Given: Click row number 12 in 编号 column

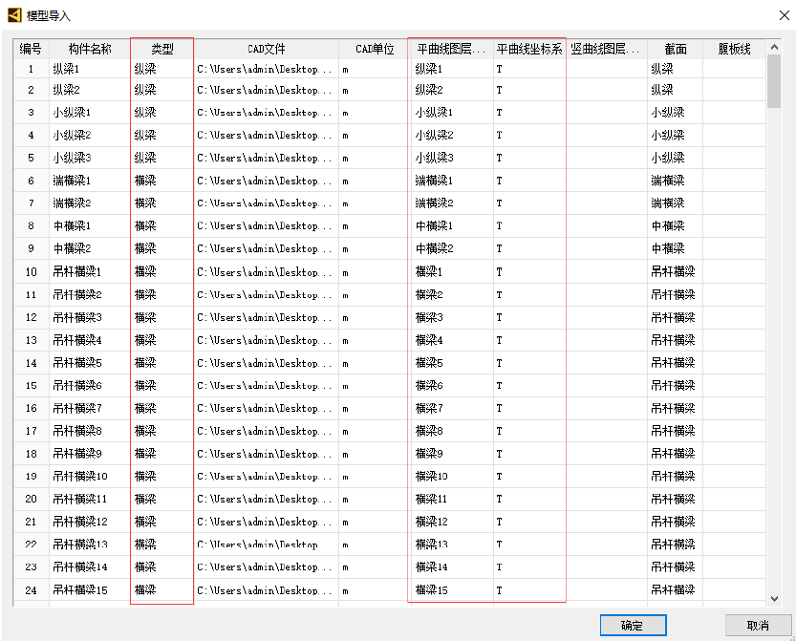Looking at the screenshot, I should [31, 318].
